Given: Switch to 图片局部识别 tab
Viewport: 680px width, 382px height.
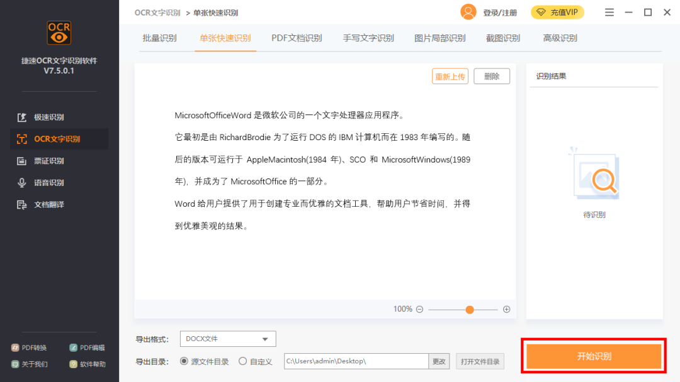Looking at the screenshot, I should pos(439,38).
